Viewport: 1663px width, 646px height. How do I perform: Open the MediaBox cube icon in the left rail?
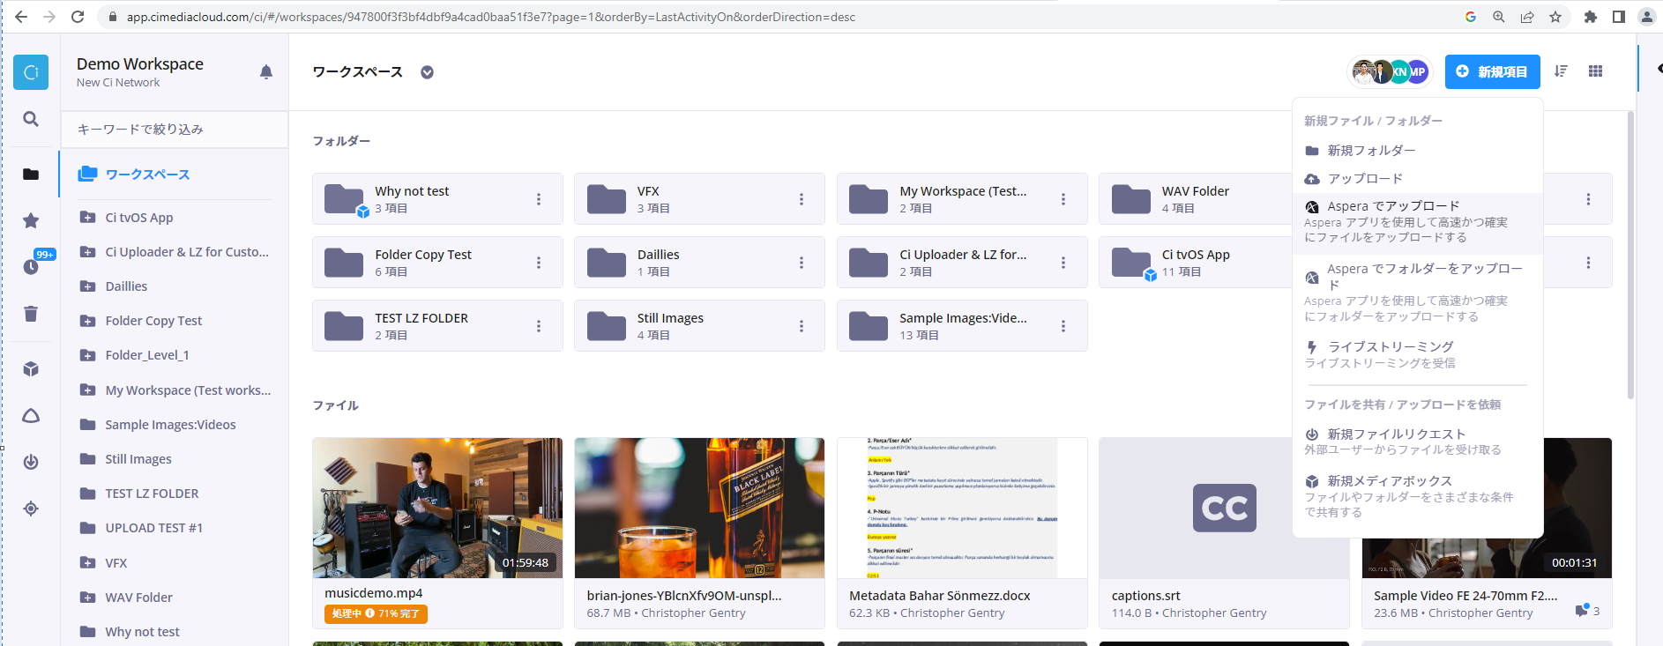[x=31, y=368]
